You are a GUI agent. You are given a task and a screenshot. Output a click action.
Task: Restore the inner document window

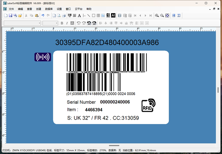pyautogui.click(x=214, y=9)
